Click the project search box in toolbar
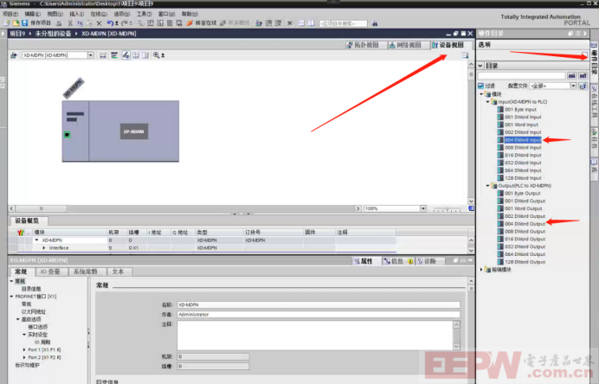The width and height of the screenshot is (599, 384). [343, 23]
